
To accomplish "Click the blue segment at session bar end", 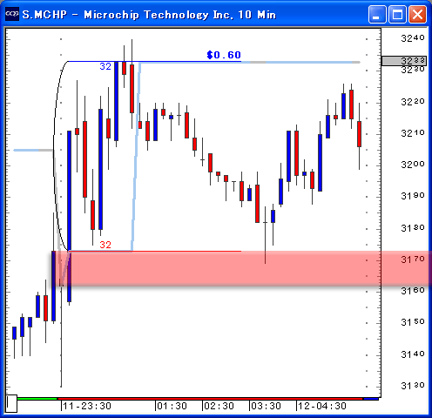I will (371, 399).
